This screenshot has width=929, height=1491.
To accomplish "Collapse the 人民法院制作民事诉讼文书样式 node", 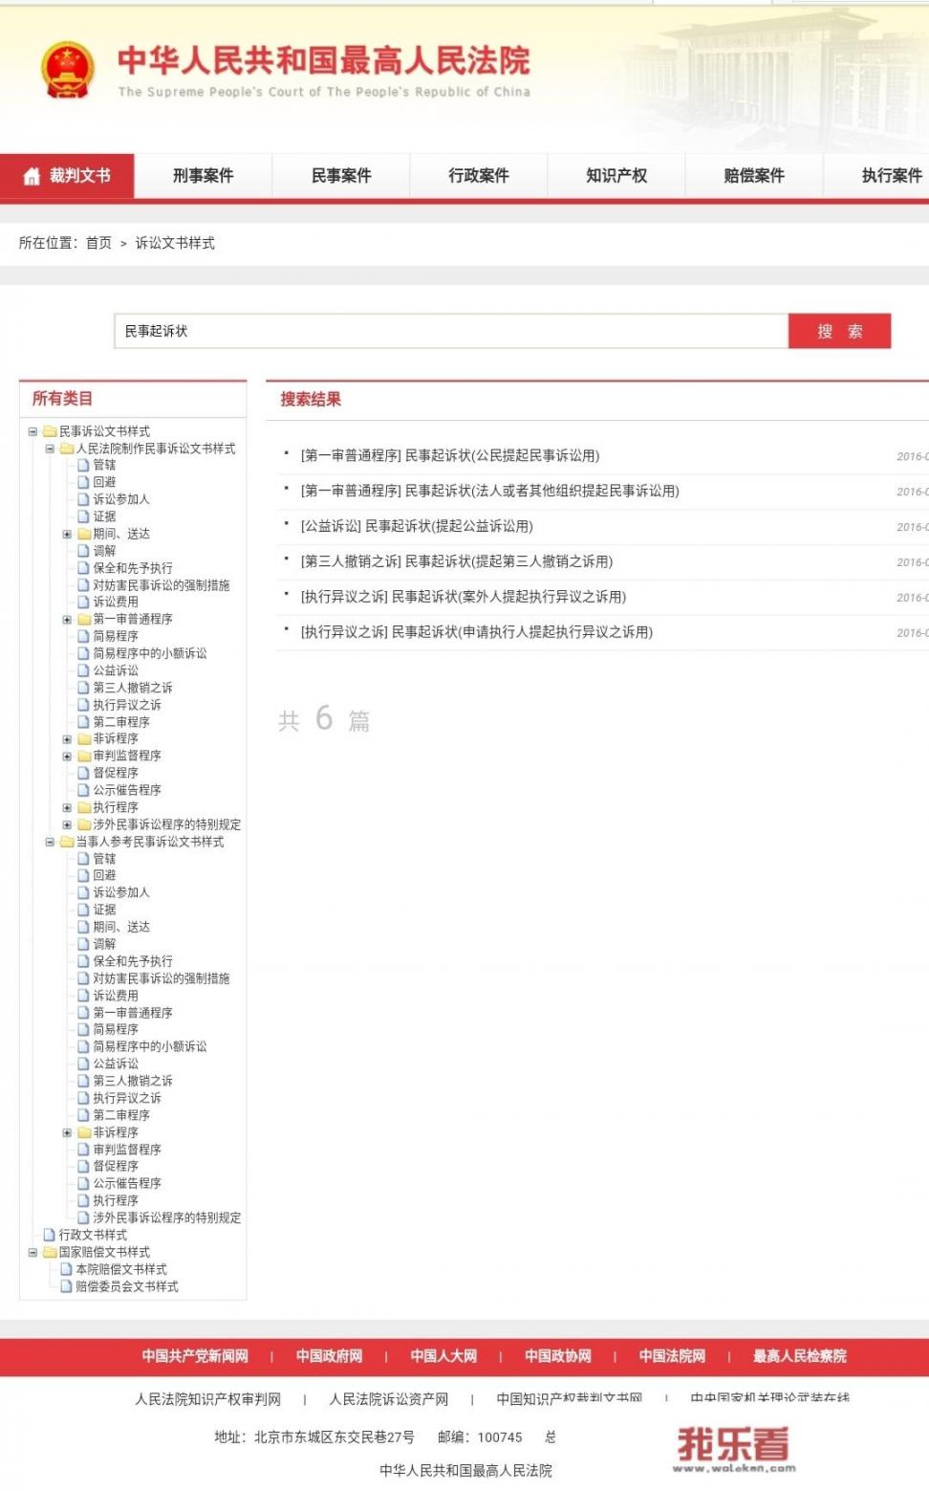I will (x=50, y=449).
